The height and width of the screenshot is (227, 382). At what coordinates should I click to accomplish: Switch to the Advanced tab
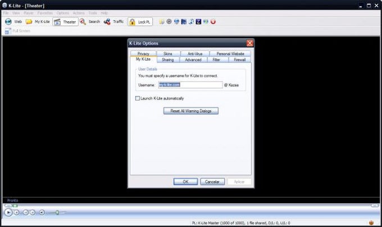(x=193, y=60)
